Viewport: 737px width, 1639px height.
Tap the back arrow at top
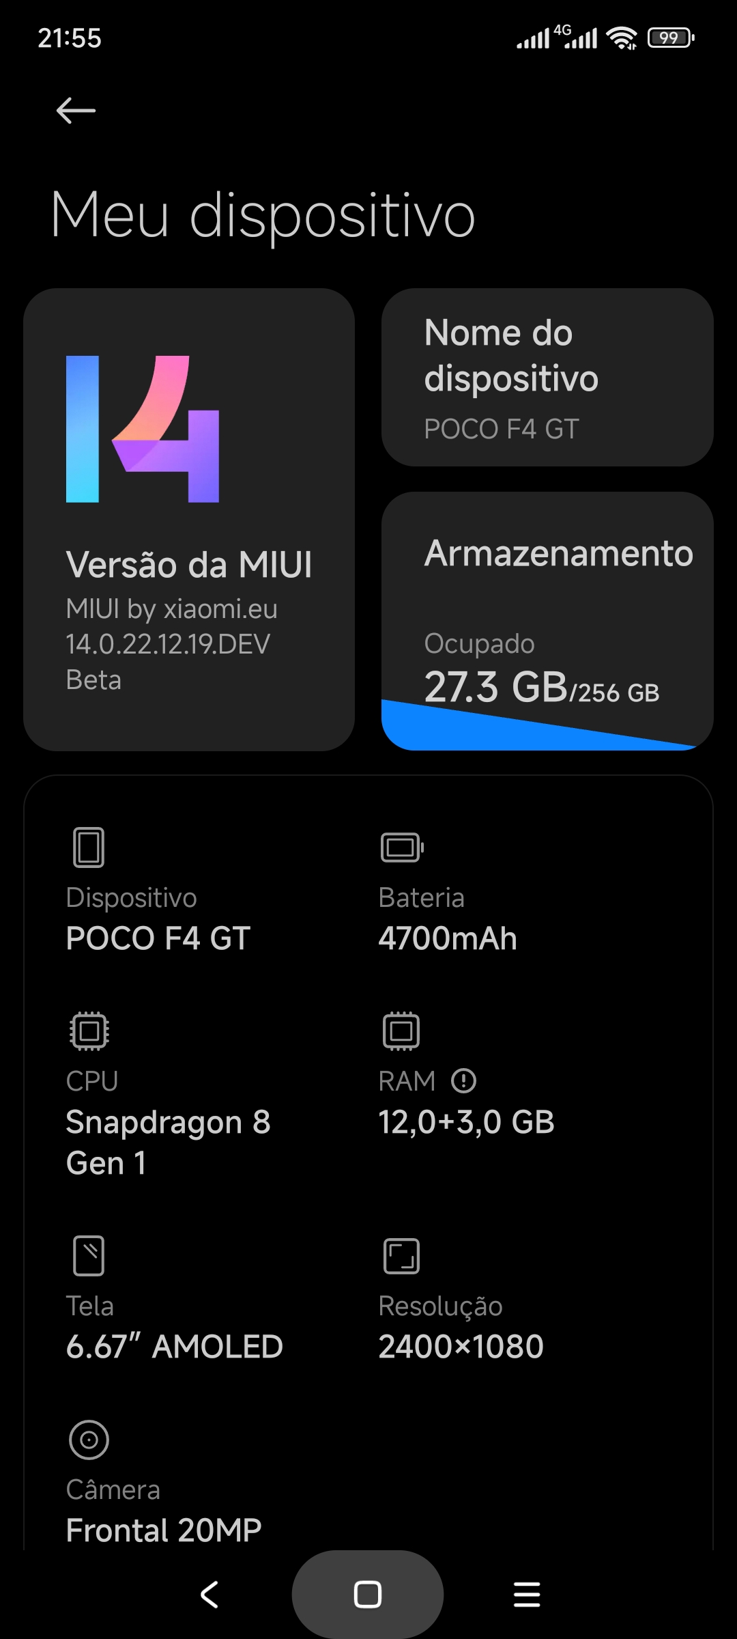coord(76,111)
